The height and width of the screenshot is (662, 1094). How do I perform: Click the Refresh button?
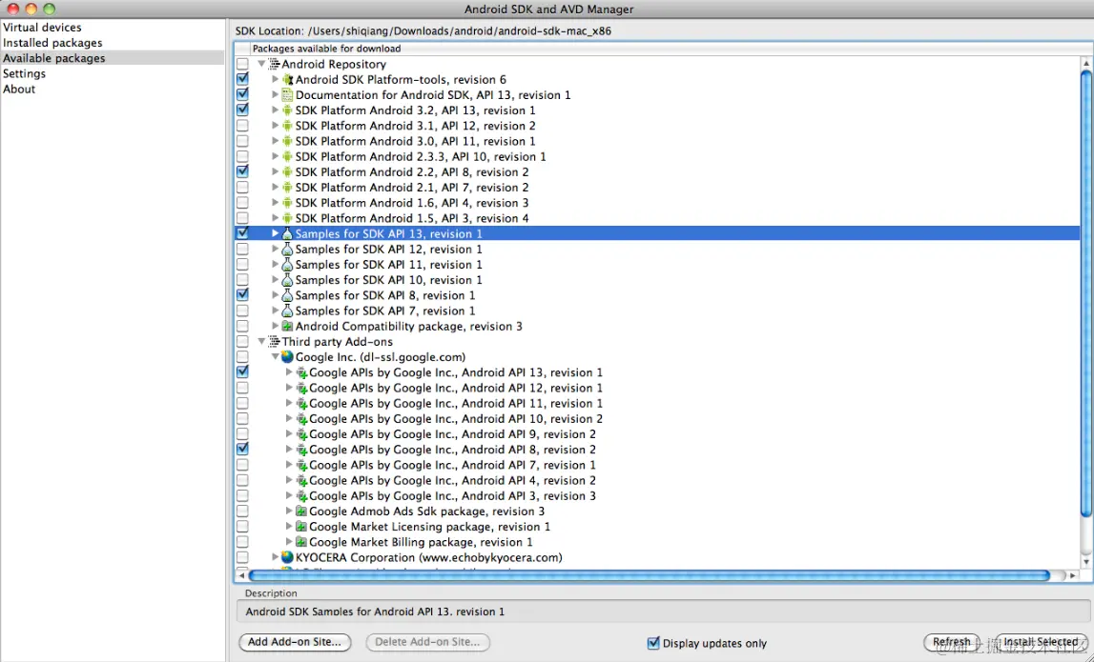(x=952, y=642)
